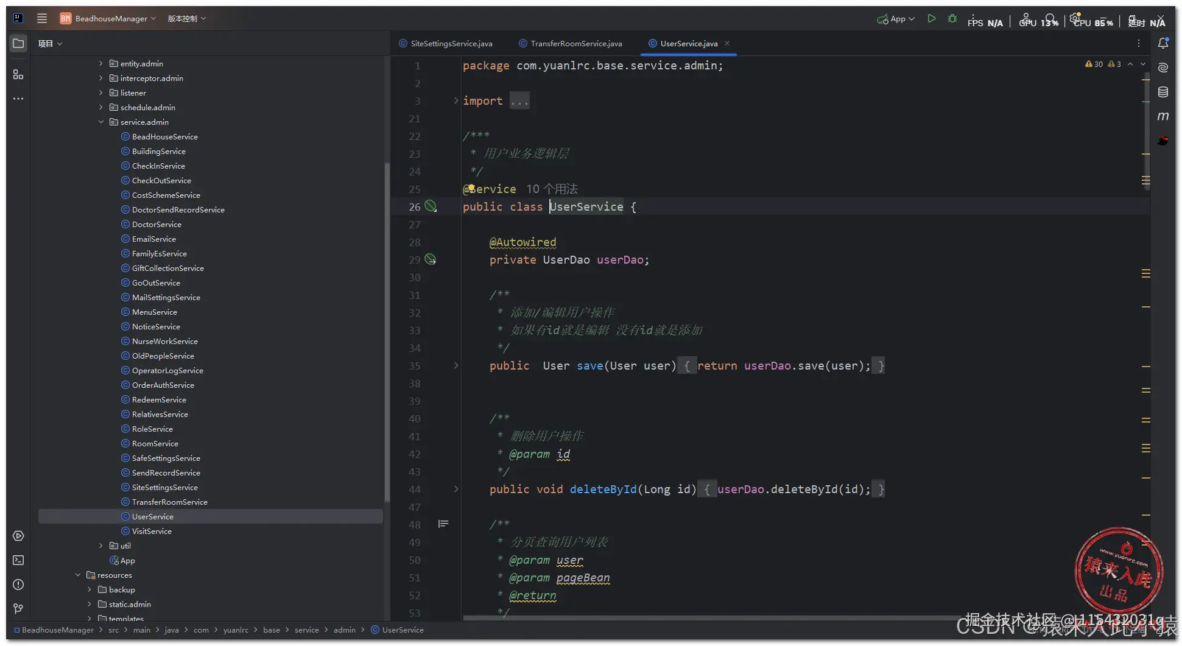The height and width of the screenshot is (646, 1182).
Task: Go to next highlighted error arrow
Action: [x=1143, y=64]
